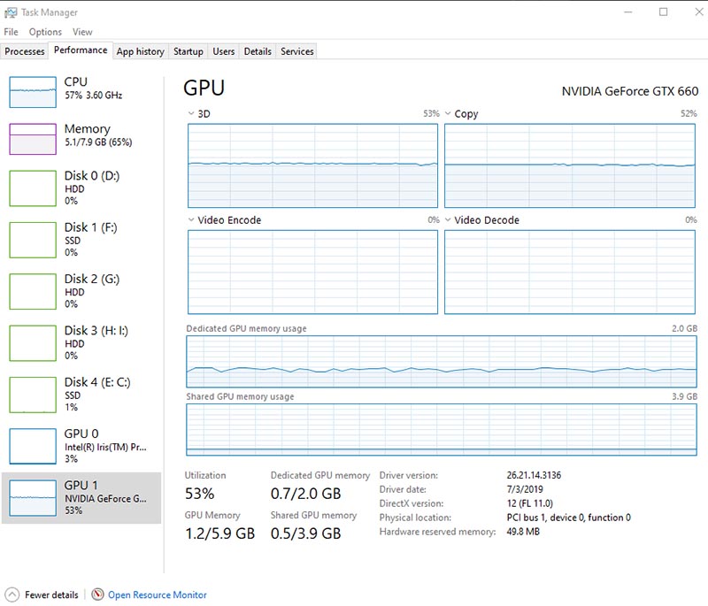Screen dimensions: 708x606
Task: Select the Disk 0 (D:) thumbnail graph
Action: click(33, 188)
